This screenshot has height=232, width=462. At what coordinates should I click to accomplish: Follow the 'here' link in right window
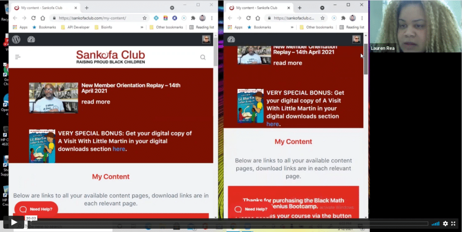click(x=273, y=124)
